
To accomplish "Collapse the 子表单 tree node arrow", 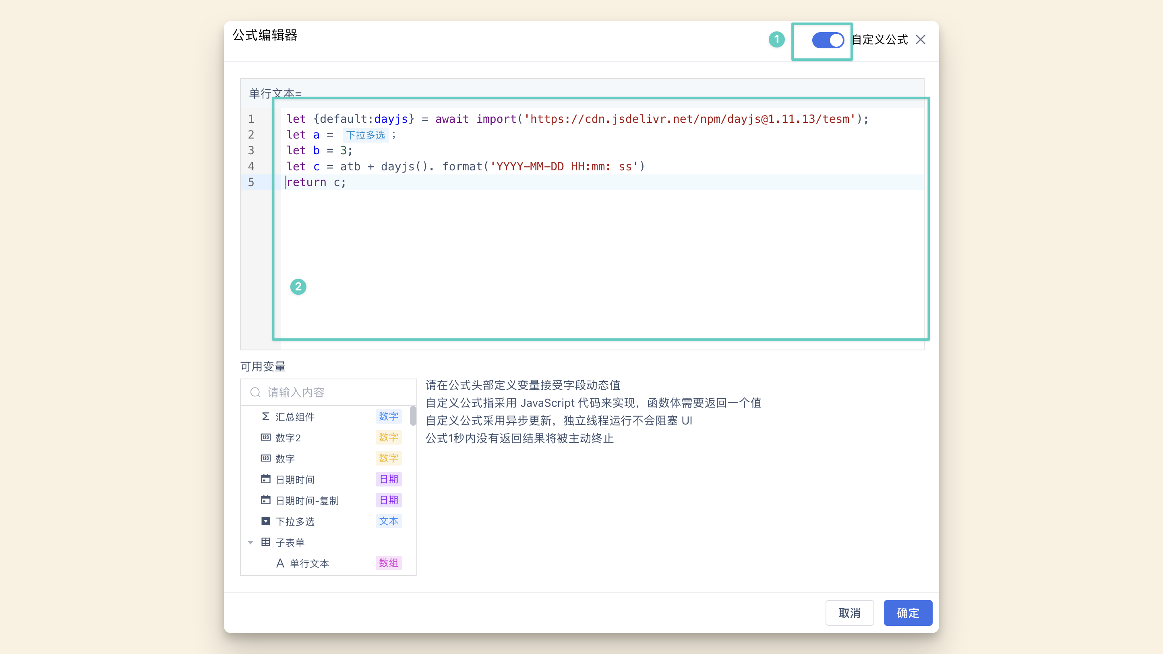I will point(250,542).
